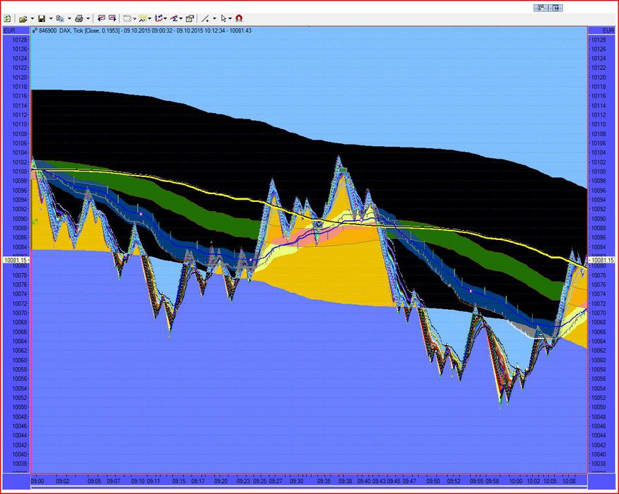
Task: Click the right button in top-right window controls
Action: click(556, 8)
